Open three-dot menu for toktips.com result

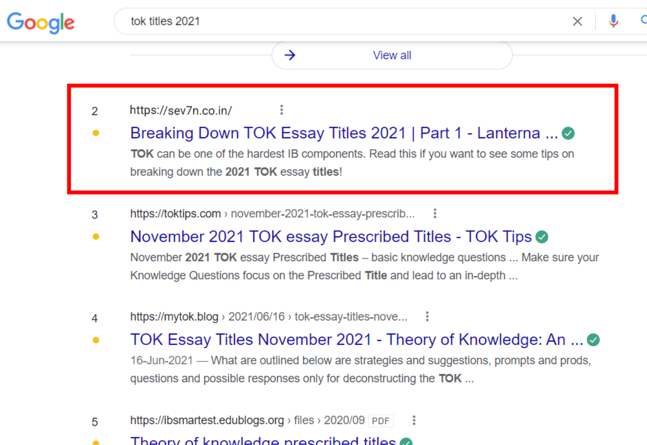coord(435,213)
